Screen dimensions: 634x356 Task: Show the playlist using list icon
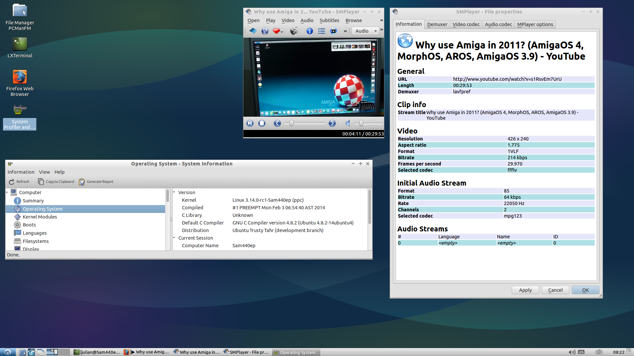pyautogui.click(x=321, y=31)
